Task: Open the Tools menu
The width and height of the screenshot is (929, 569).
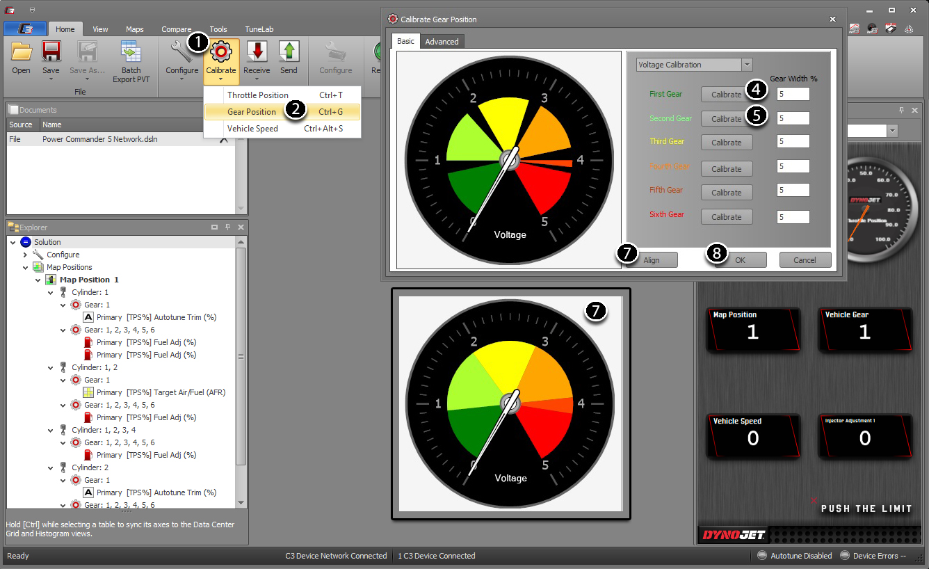Action: [x=218, y=29]
